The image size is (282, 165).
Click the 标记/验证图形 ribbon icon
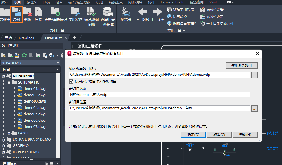[x=92, y=17]
